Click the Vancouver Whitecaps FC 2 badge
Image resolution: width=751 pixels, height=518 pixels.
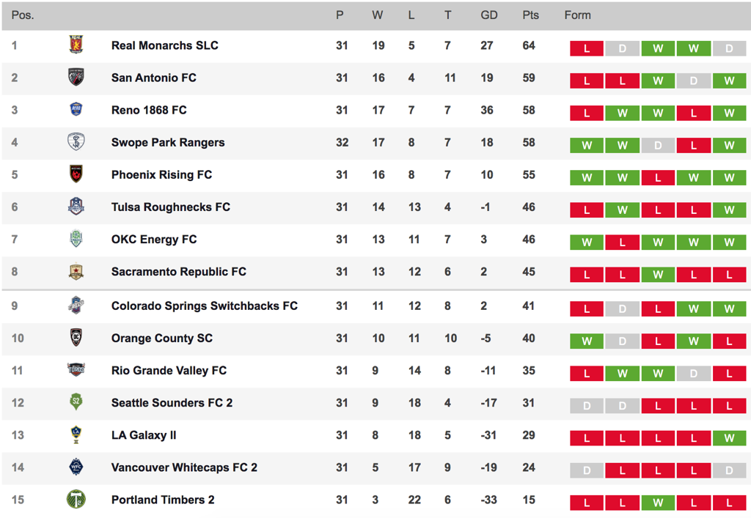tap(76, 466)
